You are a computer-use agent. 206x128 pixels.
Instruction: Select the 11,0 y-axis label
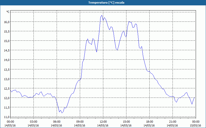pyautogui.click(x=7, y=117)
